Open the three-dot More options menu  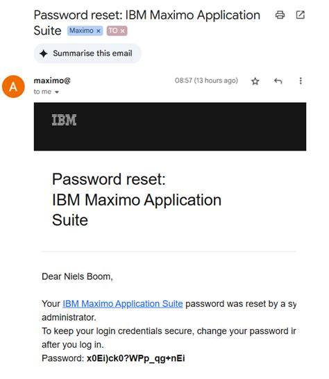click(x=301, y=81)
